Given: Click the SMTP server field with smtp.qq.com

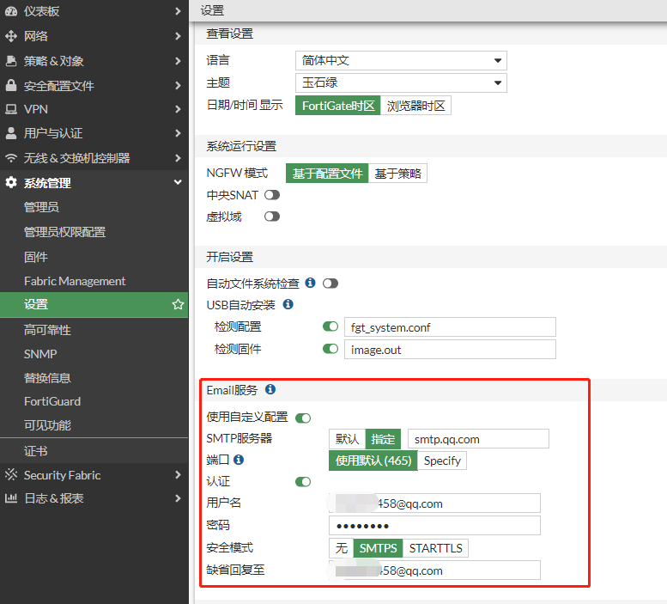Looking at the screenshot, I should click(477, 439).
